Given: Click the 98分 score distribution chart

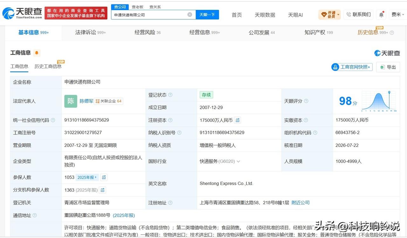Looking at the screenshot, I should click(379, 101).
